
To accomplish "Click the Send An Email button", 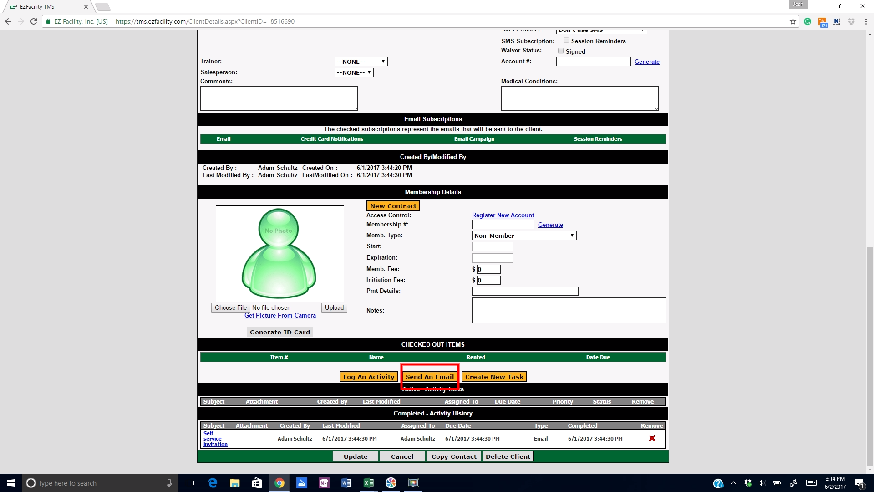I will click(430, 377).
